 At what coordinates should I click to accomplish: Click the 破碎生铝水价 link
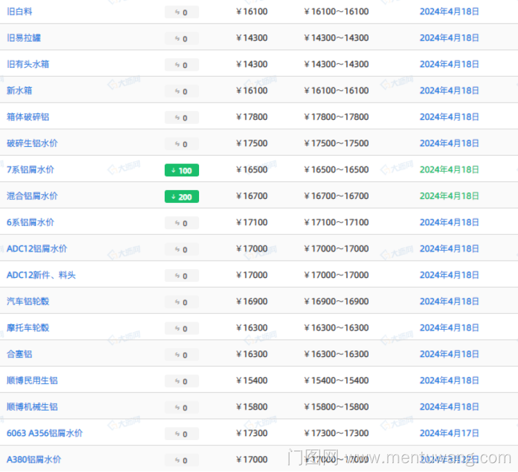32,143
